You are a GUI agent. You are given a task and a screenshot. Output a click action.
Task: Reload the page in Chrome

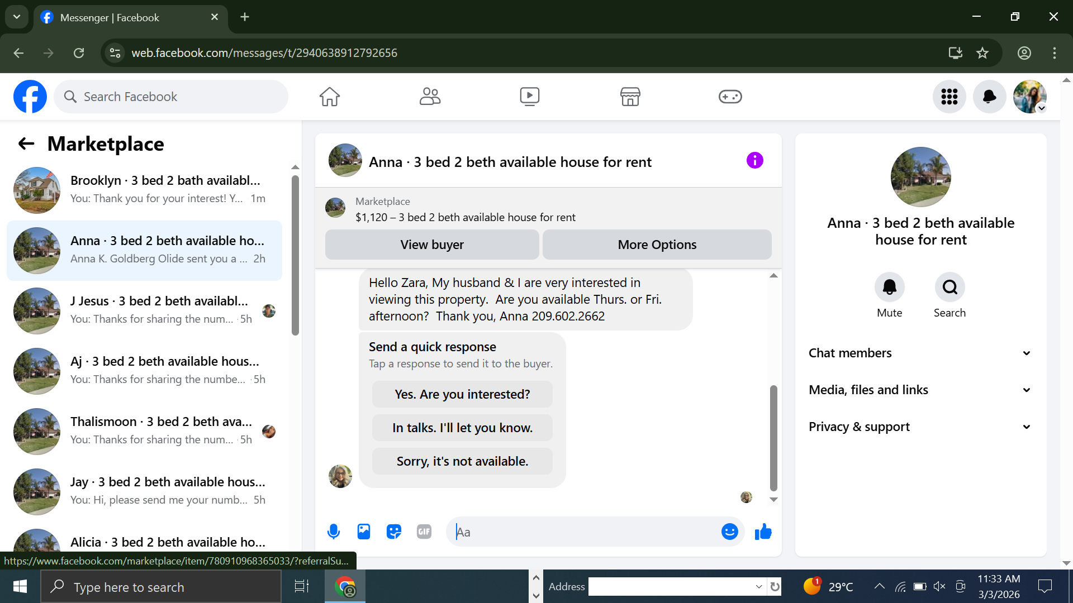79,53
